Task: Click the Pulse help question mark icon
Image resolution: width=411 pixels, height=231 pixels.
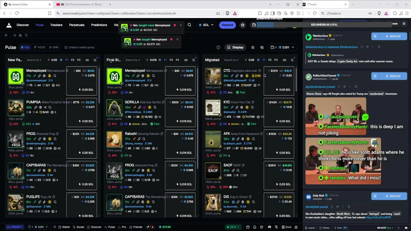Action: [218, 47]
